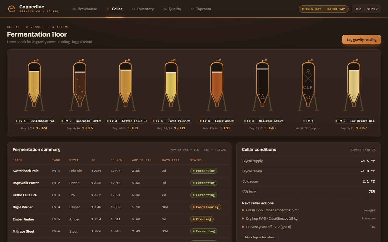
Task: Select the Bight Pilsner batch name
Action: pos(23,207)
